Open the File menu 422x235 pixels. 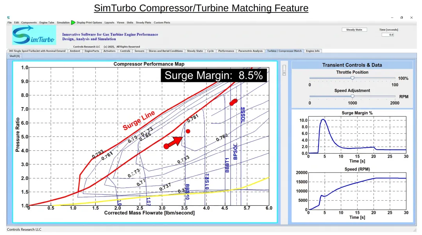pos(10,23)
